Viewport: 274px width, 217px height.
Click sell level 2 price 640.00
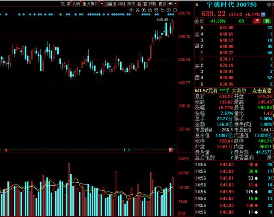(226, 47)
